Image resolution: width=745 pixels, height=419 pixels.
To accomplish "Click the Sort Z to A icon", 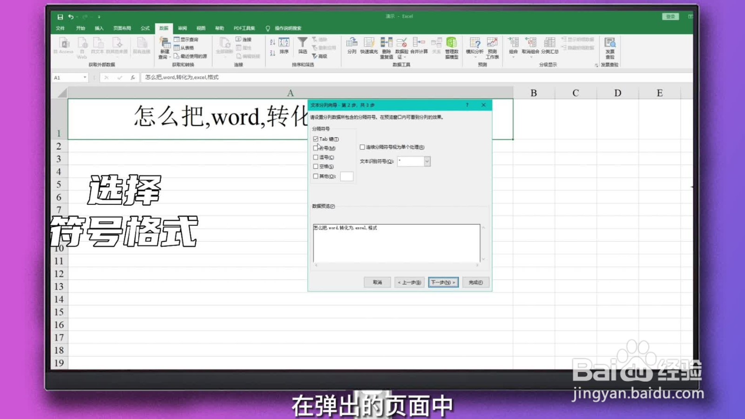I will 272,53.
